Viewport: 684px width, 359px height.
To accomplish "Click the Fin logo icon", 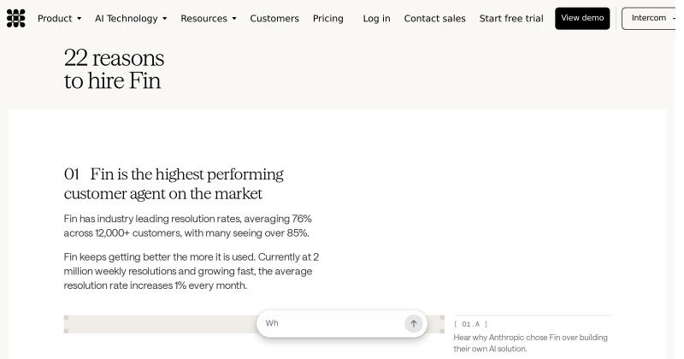I will 15,18.
